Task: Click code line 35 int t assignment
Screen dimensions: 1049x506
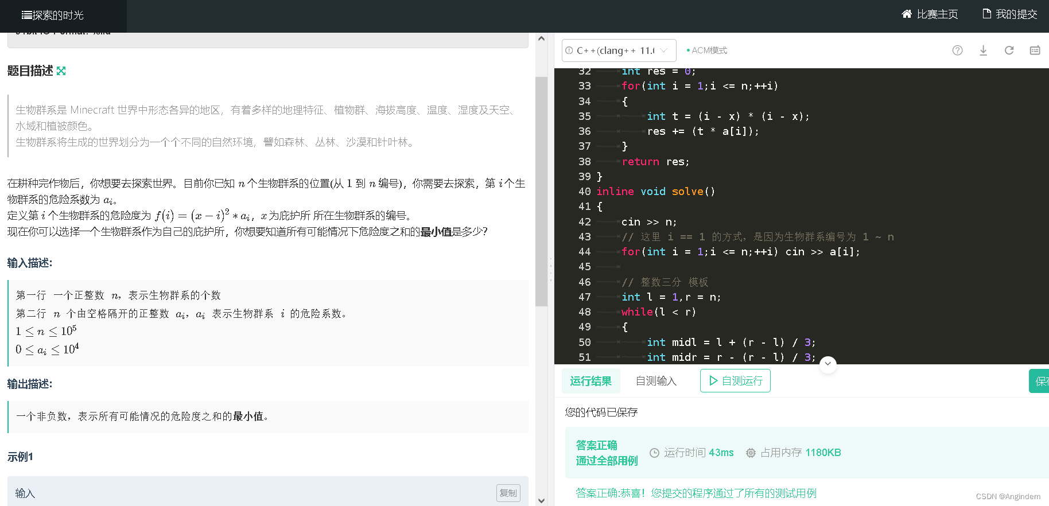Action: click(728, 116)
